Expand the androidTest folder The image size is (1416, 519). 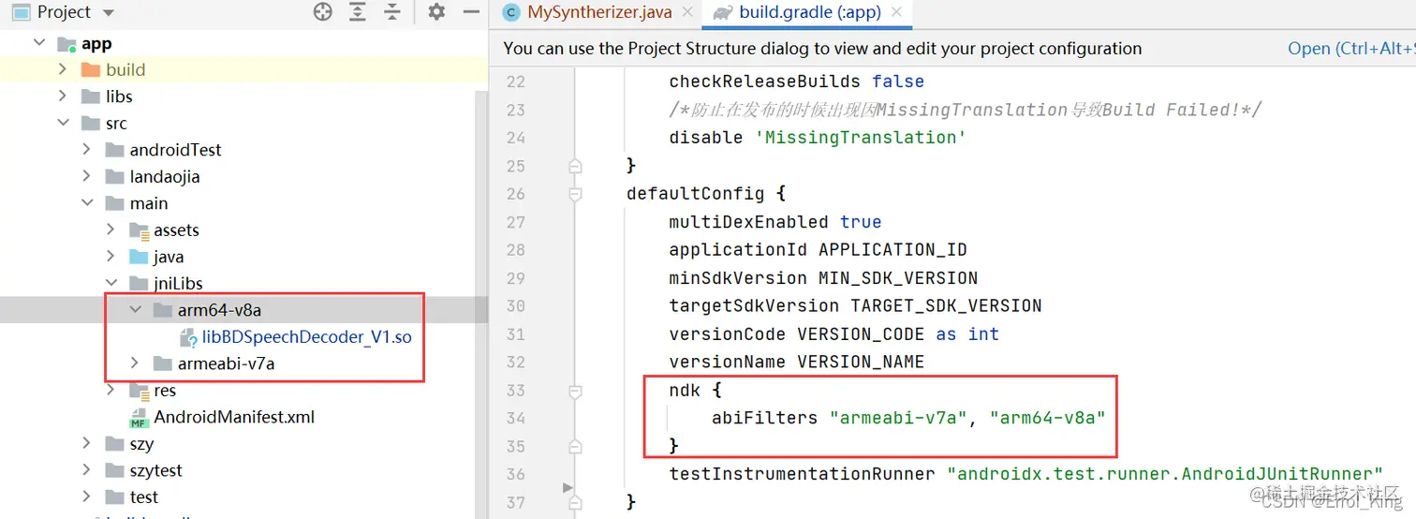click(x=86, y=149)
